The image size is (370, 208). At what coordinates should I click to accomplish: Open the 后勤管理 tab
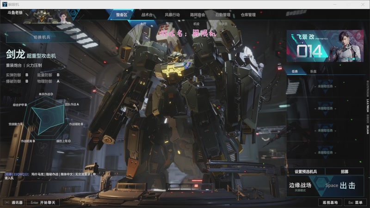coord(223,15)
